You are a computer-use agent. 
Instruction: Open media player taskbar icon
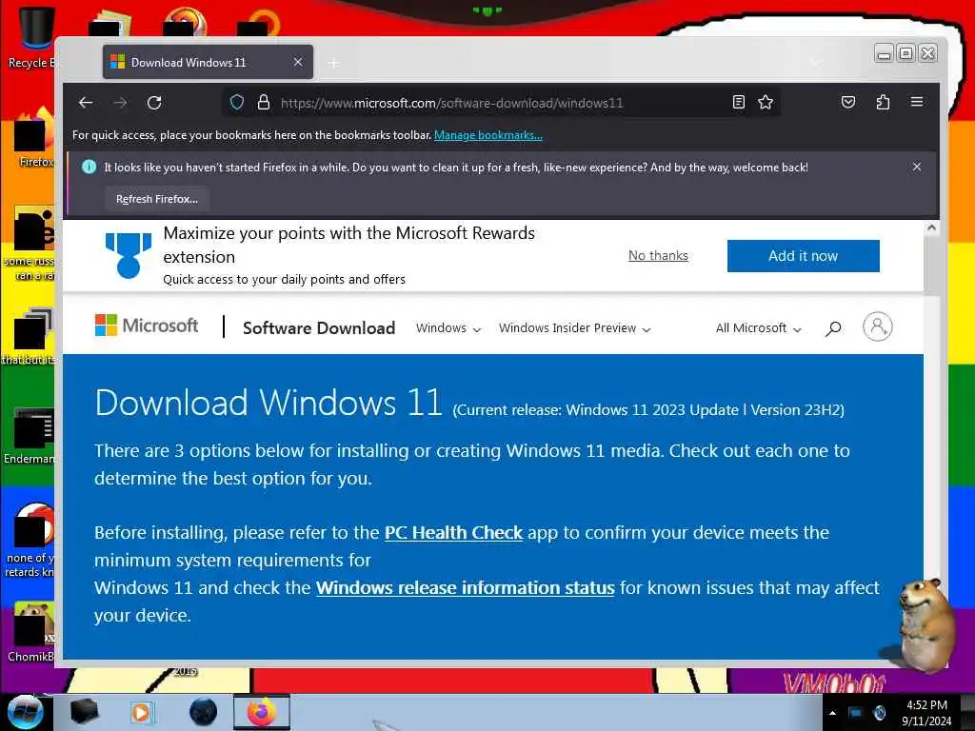[142, 712]
